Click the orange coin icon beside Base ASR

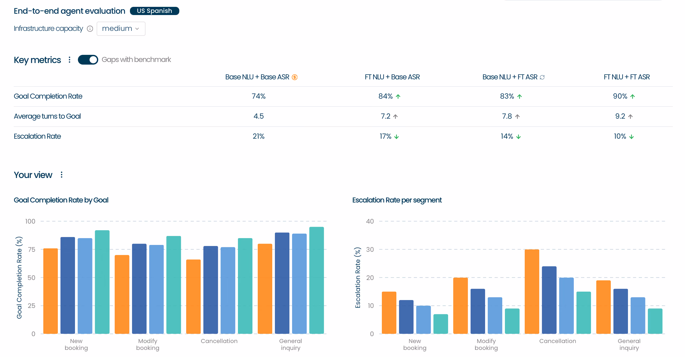click(x=294, y=77)
